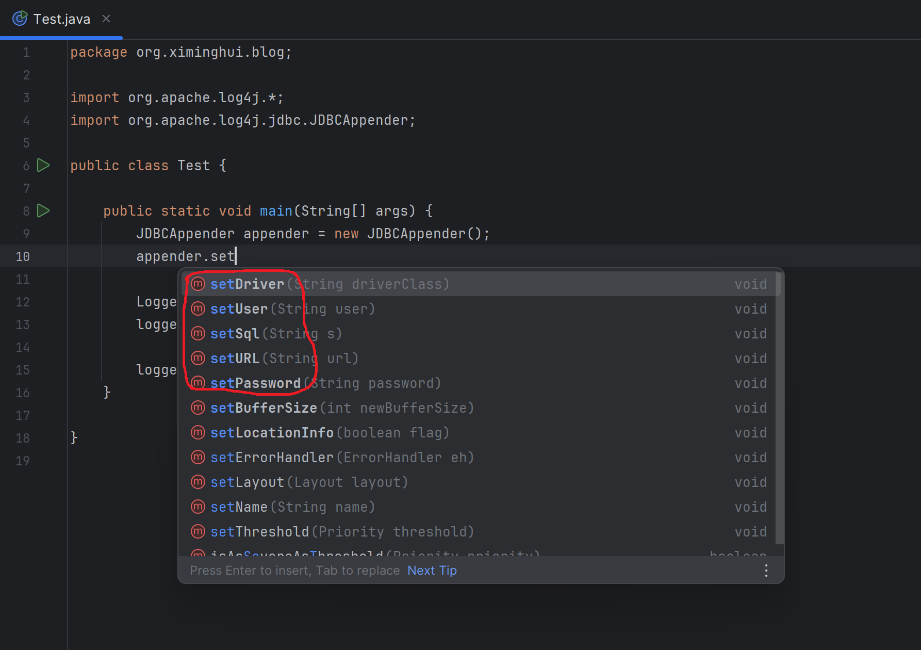Screen dimensions: 921x650
Task: Click the new JDBCAppender() constructor call
Action: [407, 234]
